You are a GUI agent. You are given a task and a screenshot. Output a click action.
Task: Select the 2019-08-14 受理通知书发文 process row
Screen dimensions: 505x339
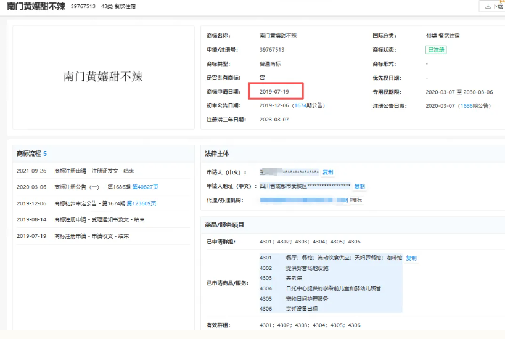tap(103, 219)
